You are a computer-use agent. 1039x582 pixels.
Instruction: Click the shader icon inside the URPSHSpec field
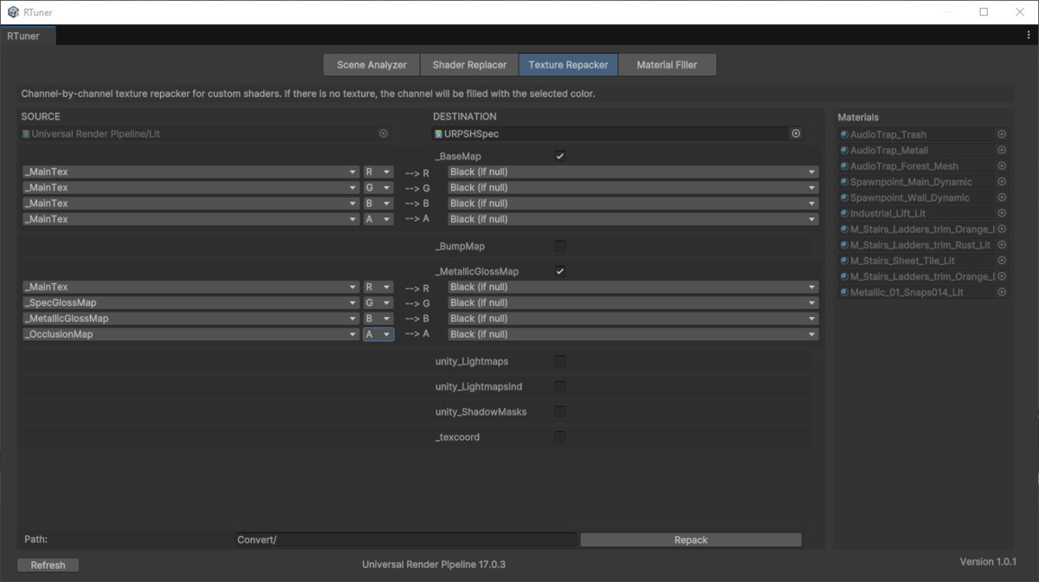tap(437, 133)
